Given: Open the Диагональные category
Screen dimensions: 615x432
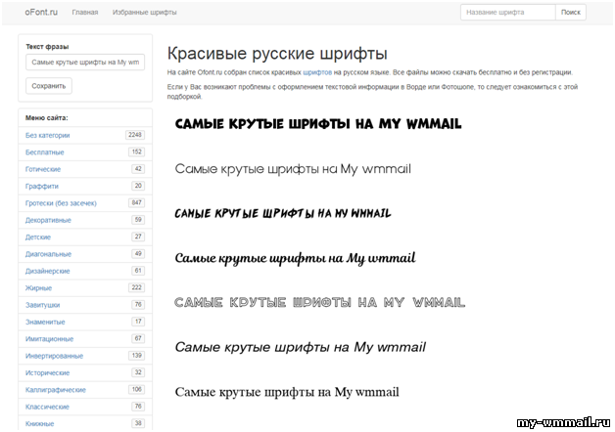Looking at the screenshot, I should tap(48, 254).
